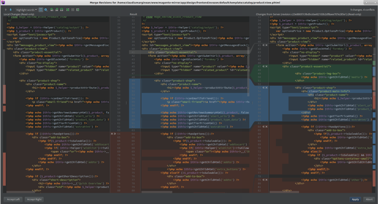Click 'Quick Overview' h2 line in local pane
The height and width of the screenshot is (204, 378).
coord(74,183)
